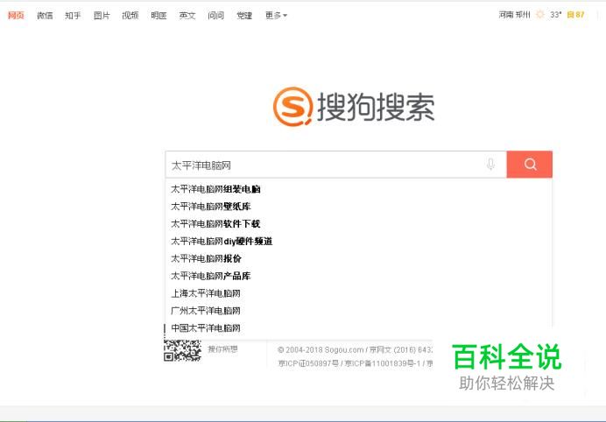The height and width of the screenshot is (422, 606).
Task: Click the search box containing 太平洋电脑网
Action: coord(336,165)
